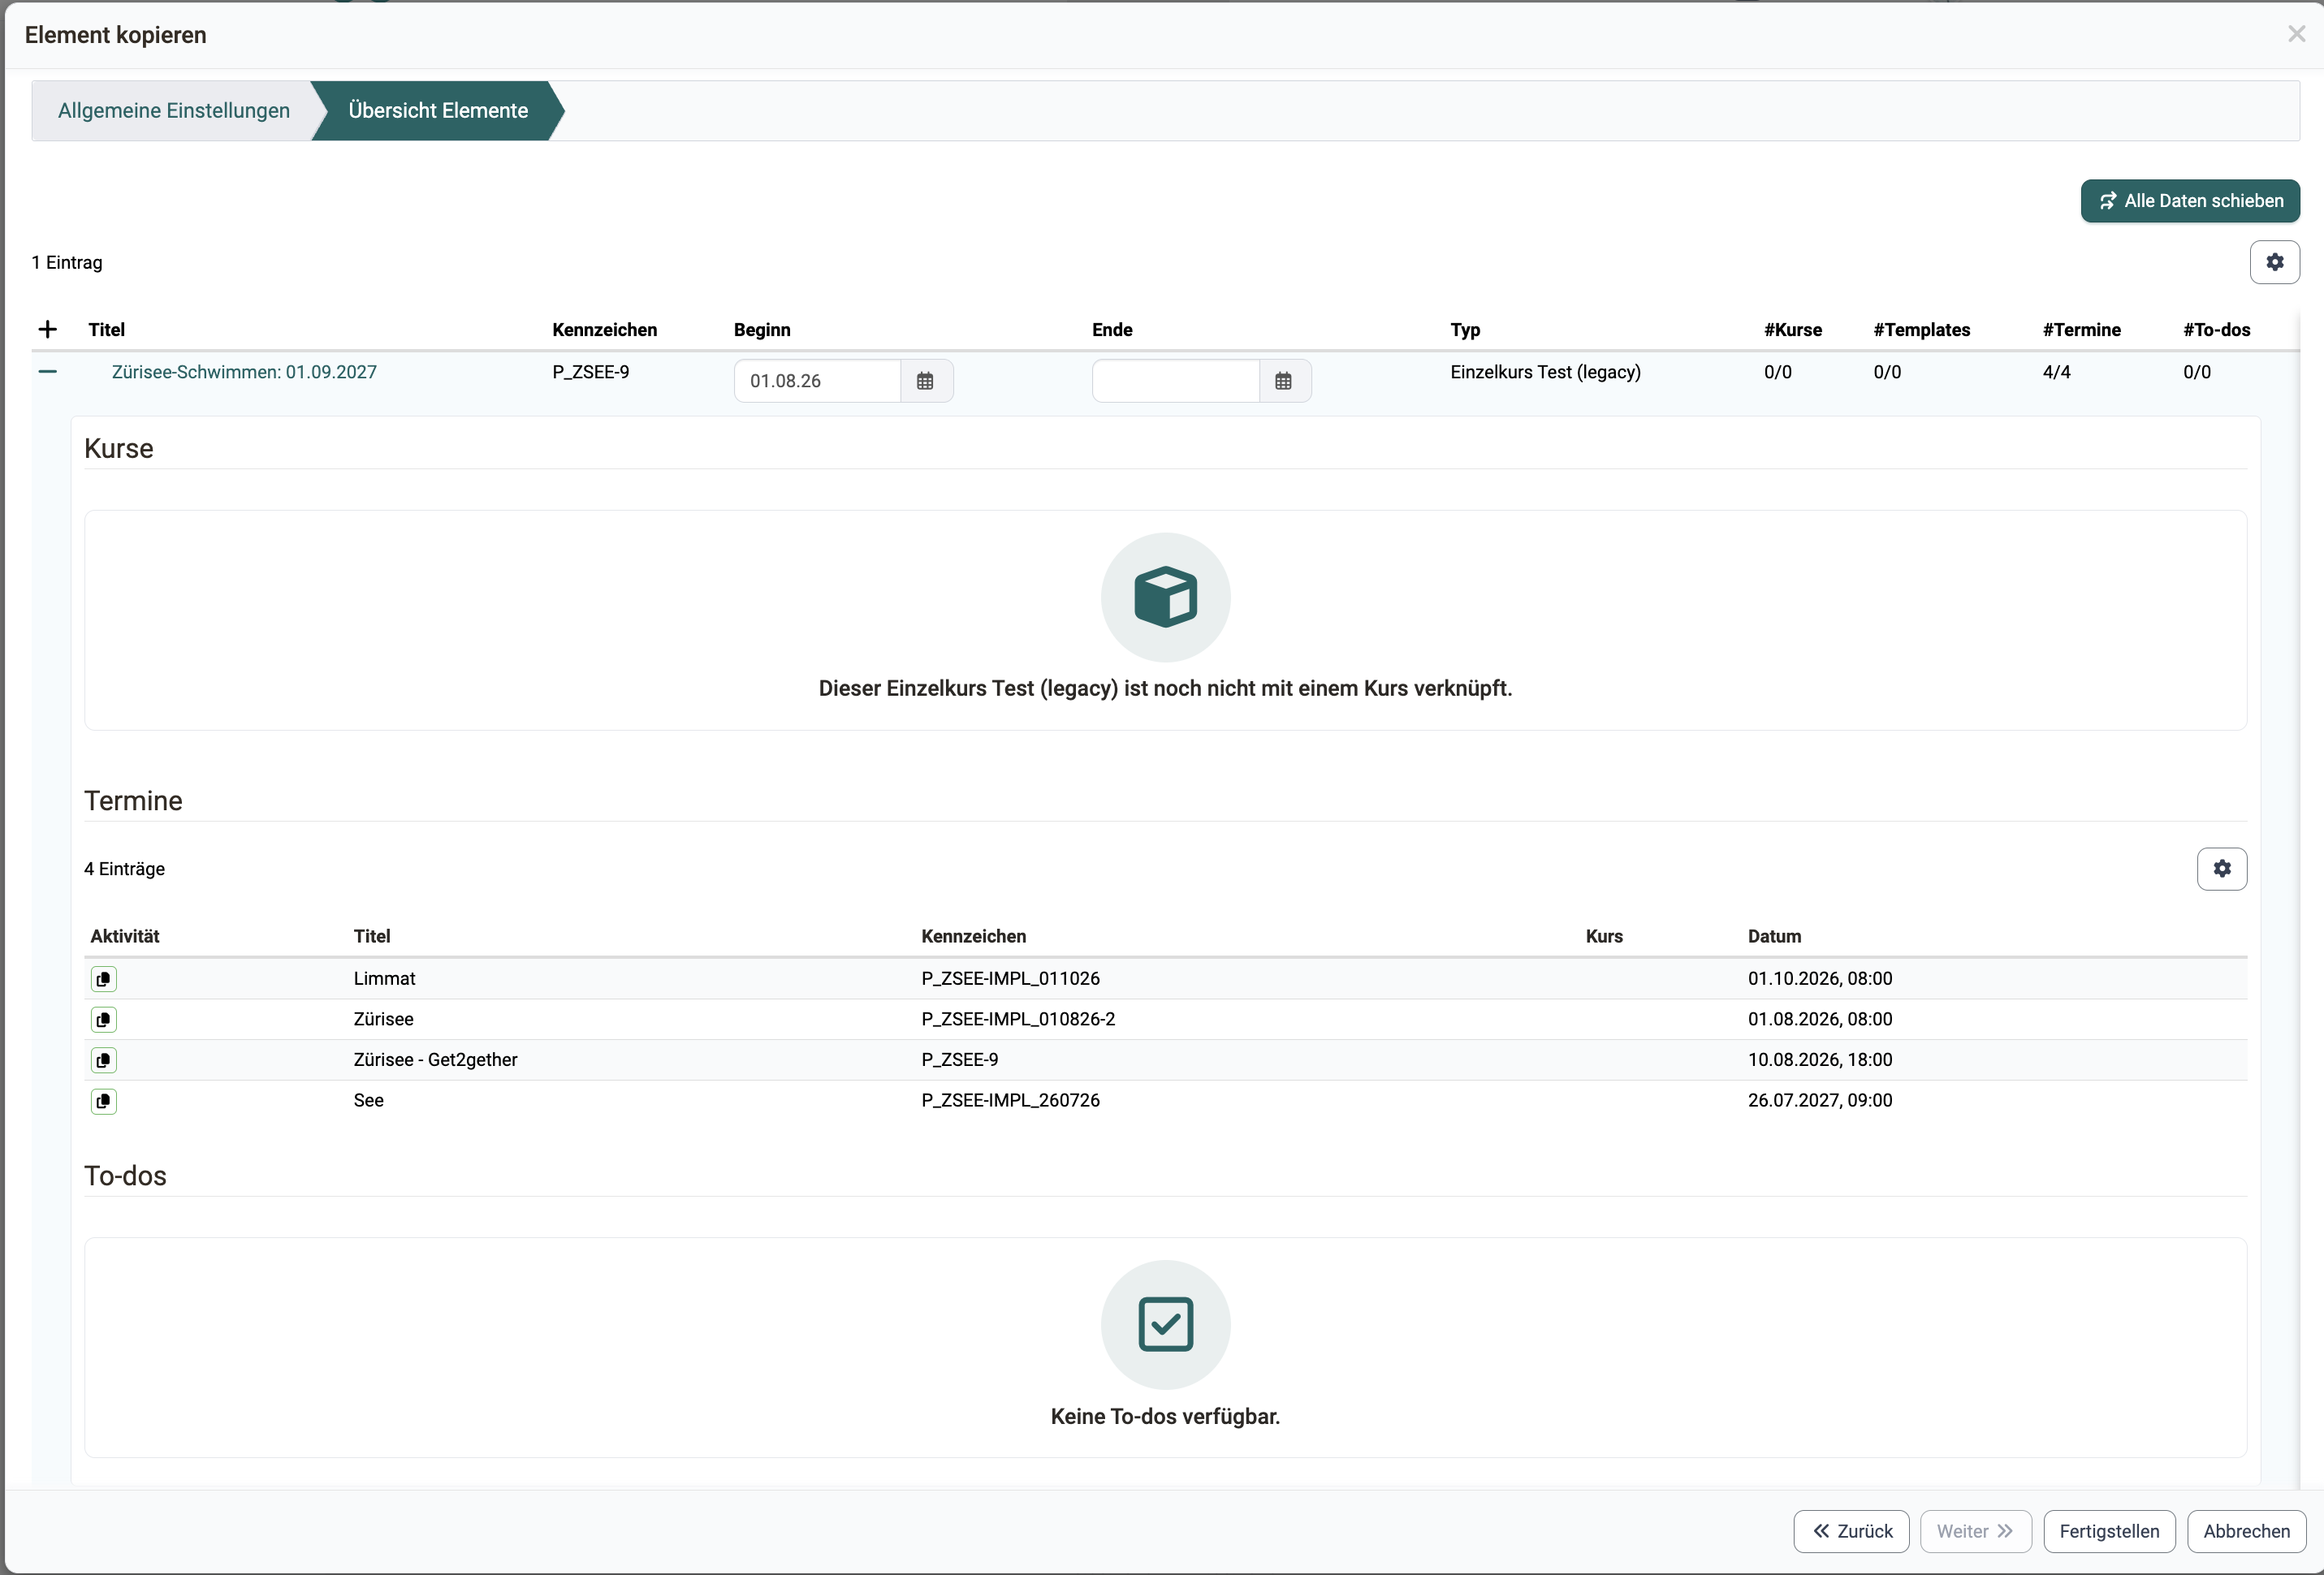Click the #Termine column header
Viewport: 2324px width, 1575px height.
pyautogui.click(x=2082, y=330)
